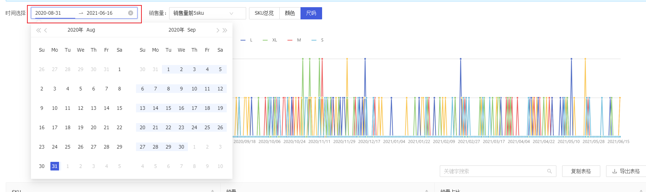Go to next month in calendar
646x192 pixels.
coord(218,31)
